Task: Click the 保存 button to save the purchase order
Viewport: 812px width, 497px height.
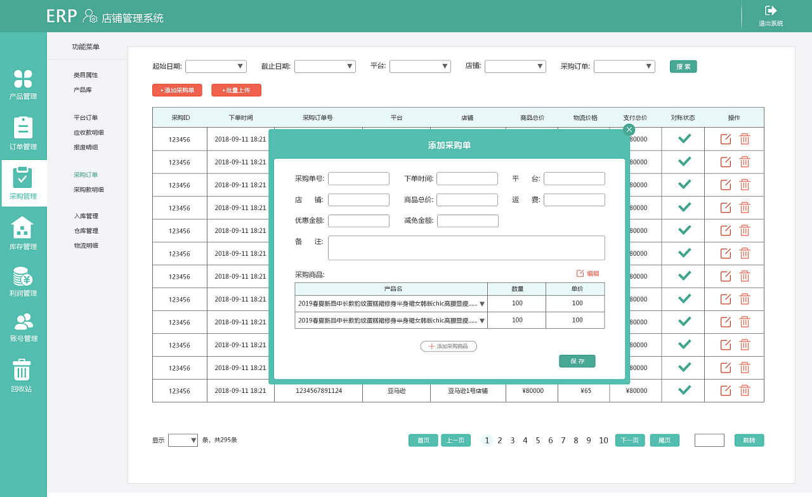Action: [x=577, y=361]
